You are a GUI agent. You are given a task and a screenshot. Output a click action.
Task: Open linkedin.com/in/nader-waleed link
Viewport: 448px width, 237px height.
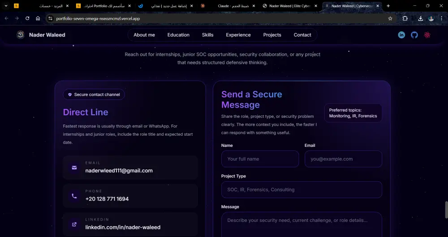coord(123,227)
